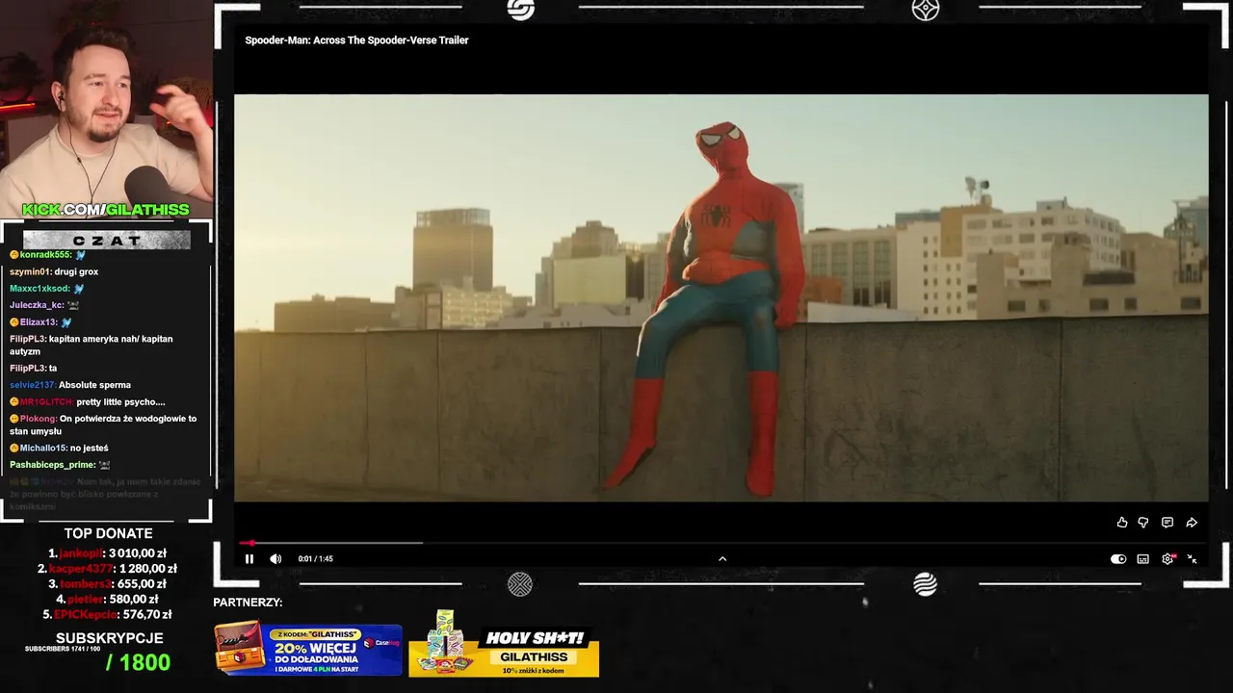Select chat user Juleczka_kc
Image resolution: width=1233 pixels, height=693 pixels.
click(x=37, y=306)
